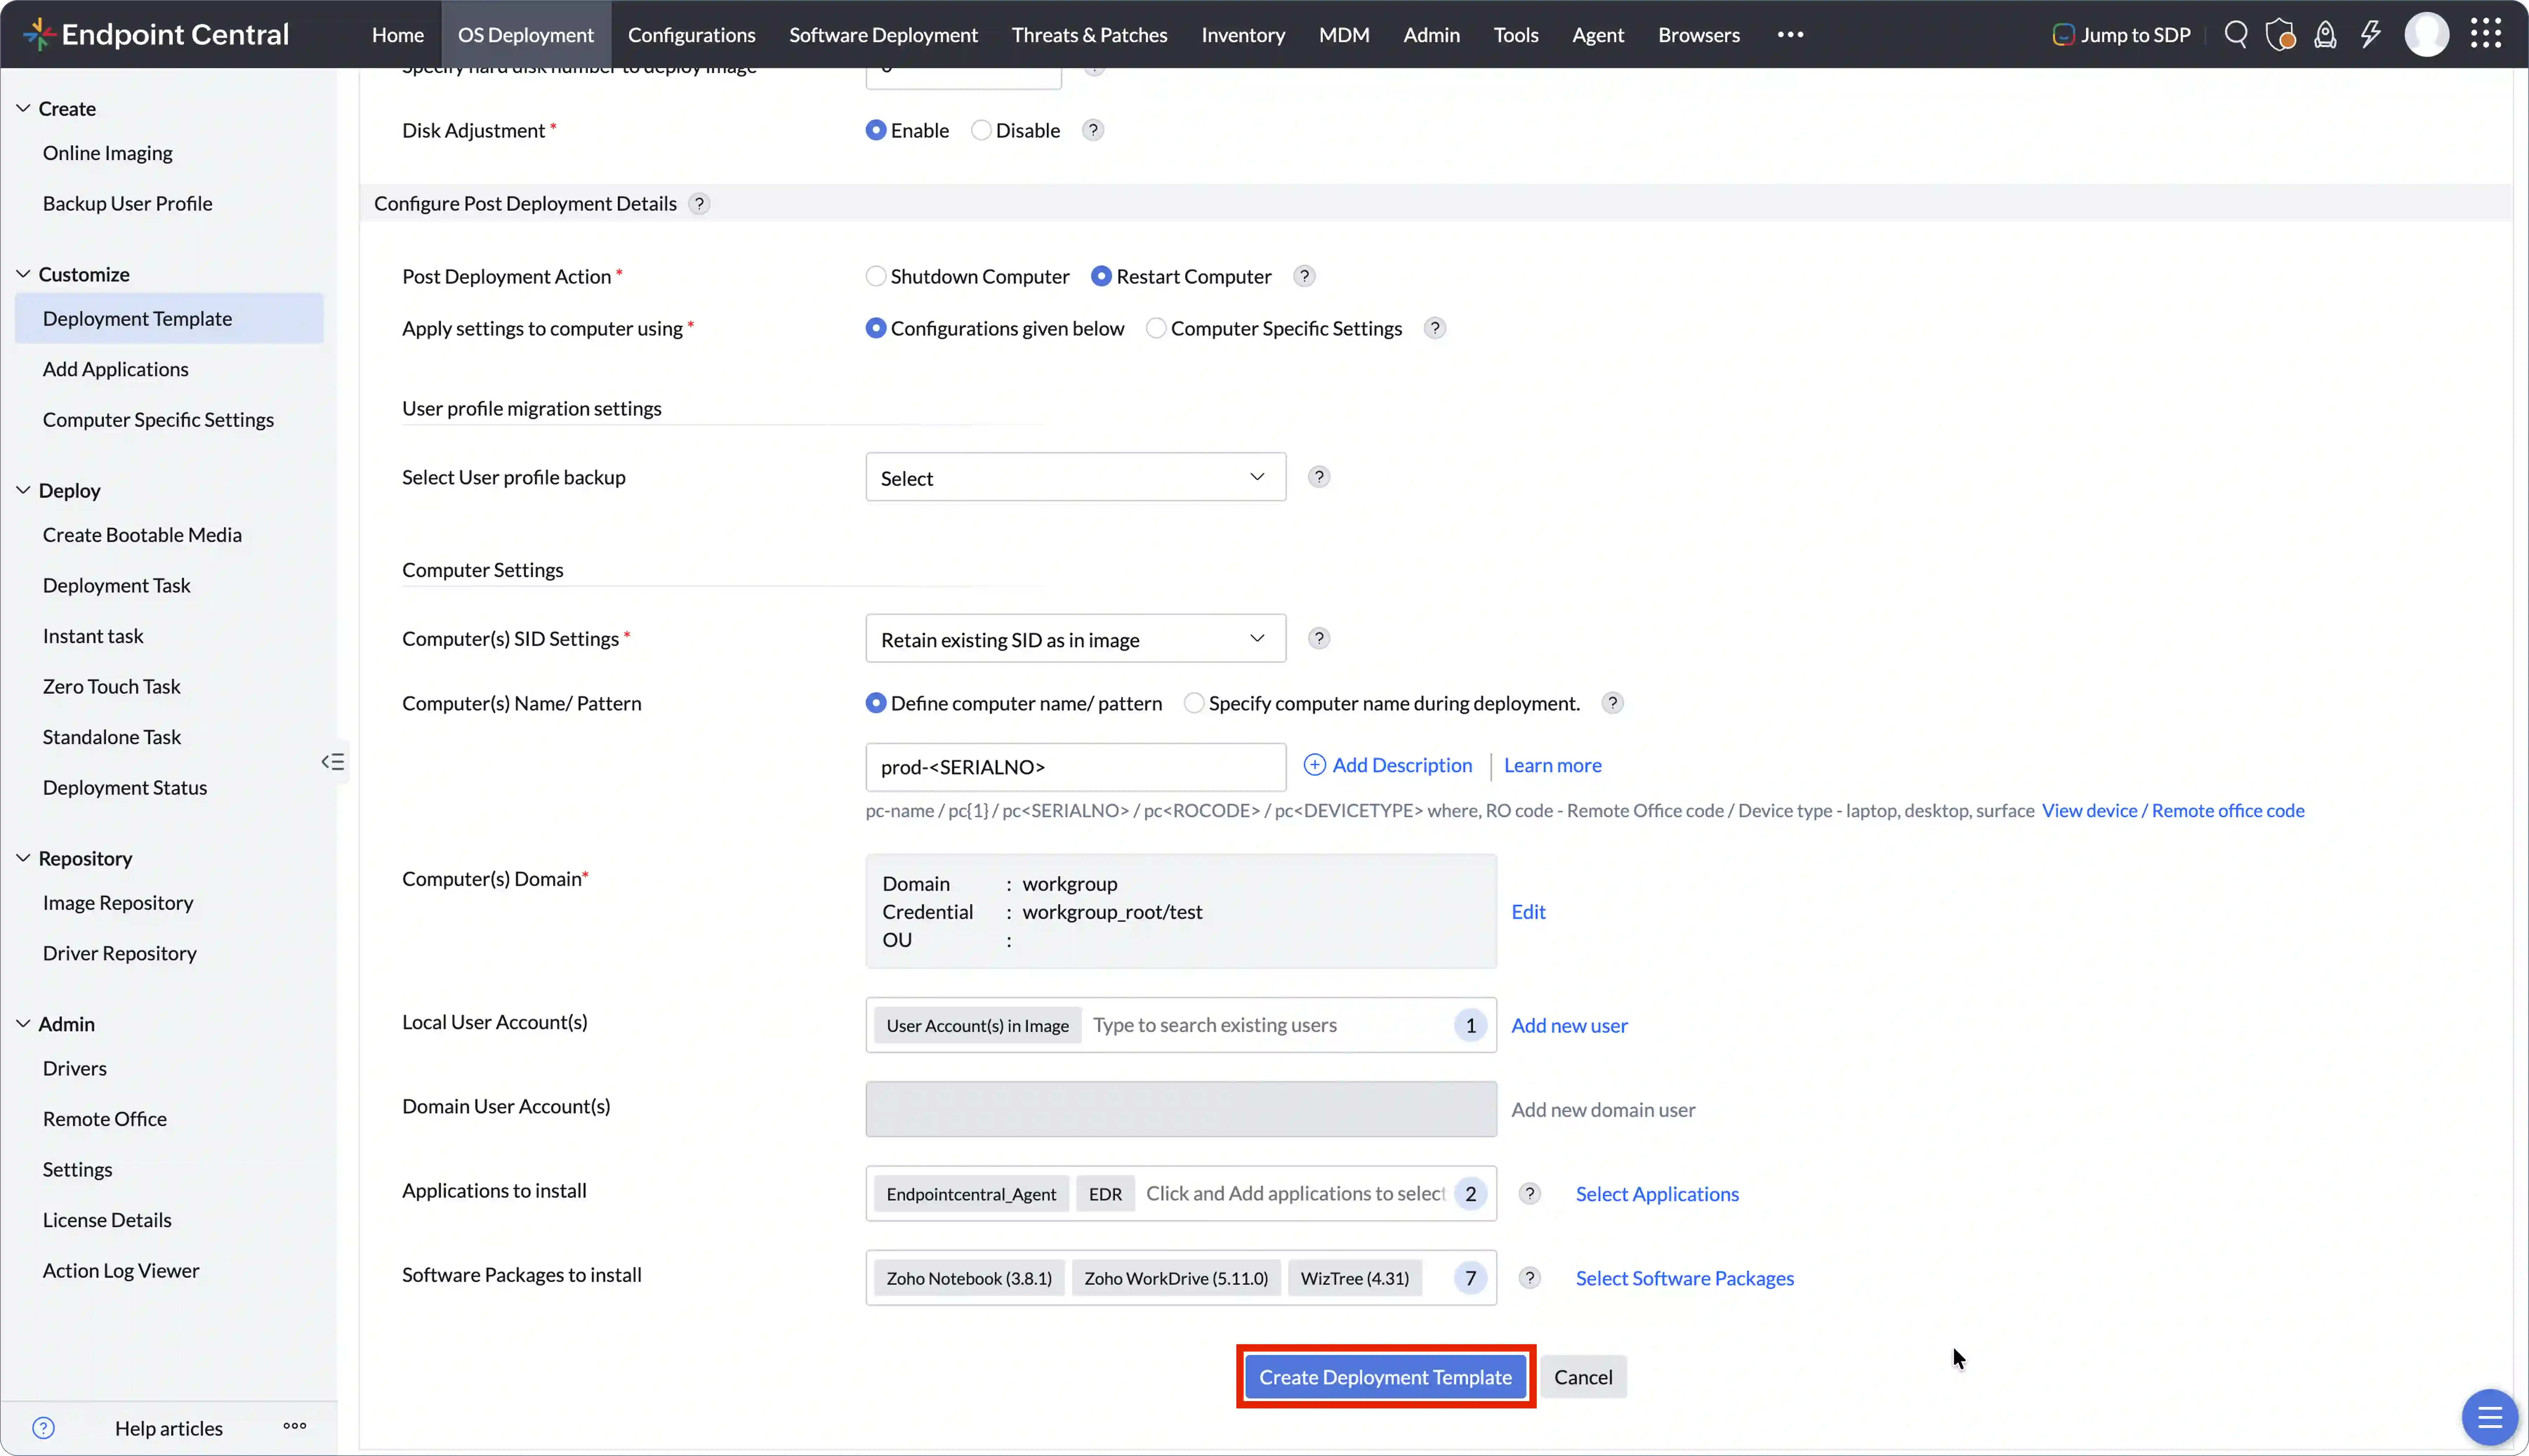The width and height of the screenshot is (2529, 1456).
Task: Collapse the Customize section in sidebar
Action: [23, 274]
